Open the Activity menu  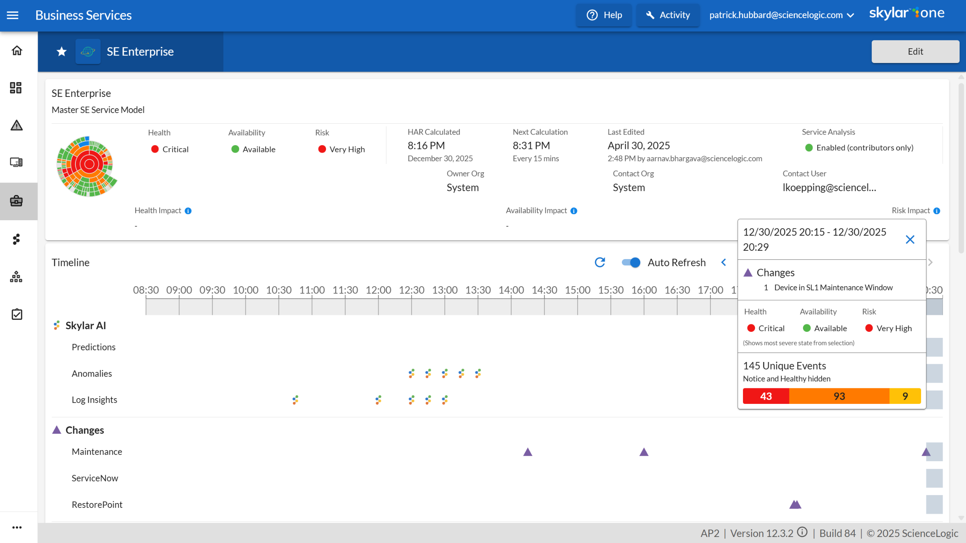click(668, 15)
